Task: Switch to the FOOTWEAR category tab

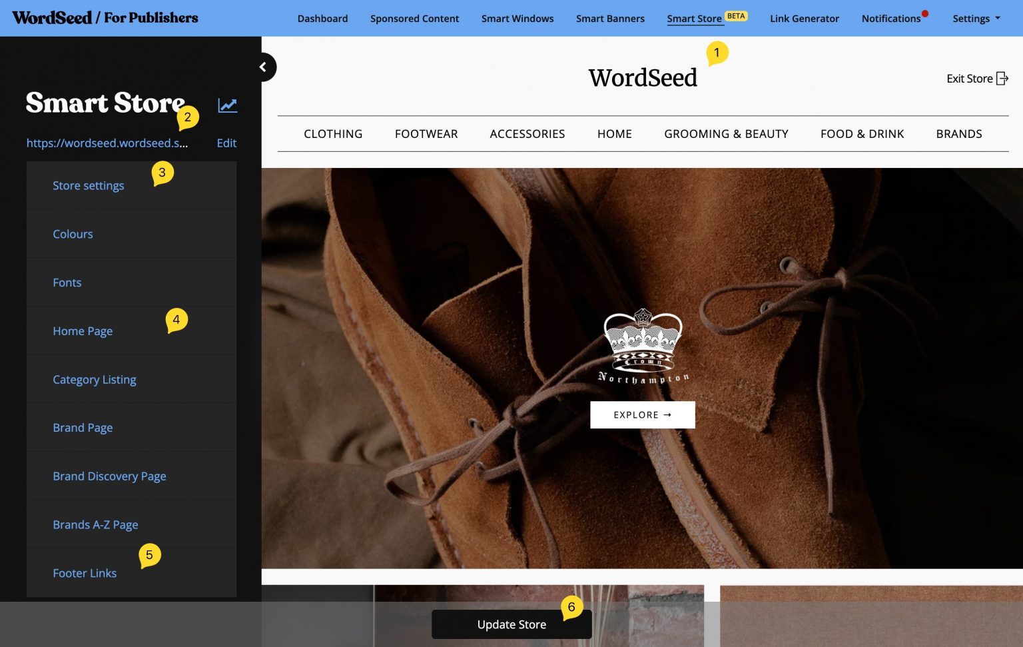Action: click(x=426, y=133)
